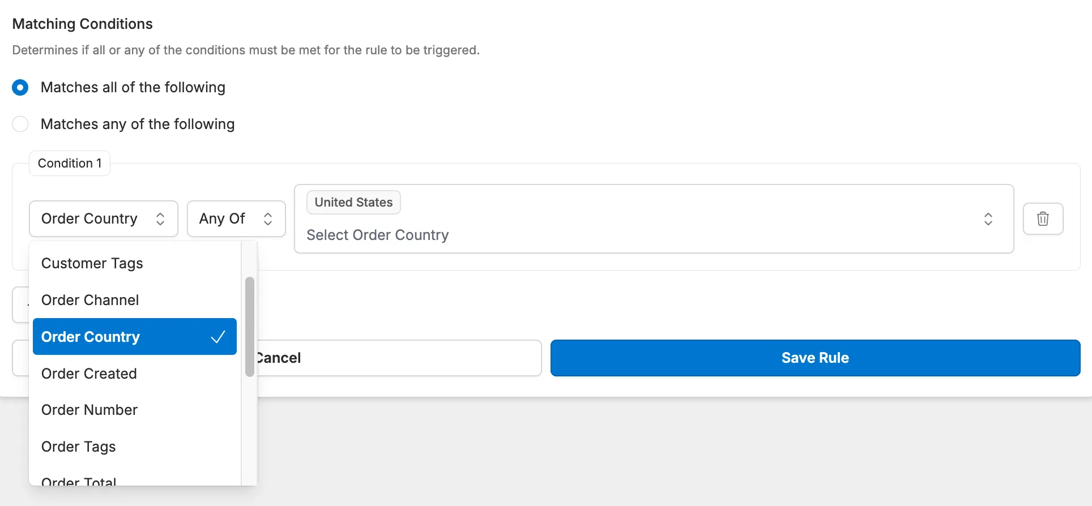Click the United States country tag
1092x506 pixels.
pyautogui.click(x=353, y=203)
